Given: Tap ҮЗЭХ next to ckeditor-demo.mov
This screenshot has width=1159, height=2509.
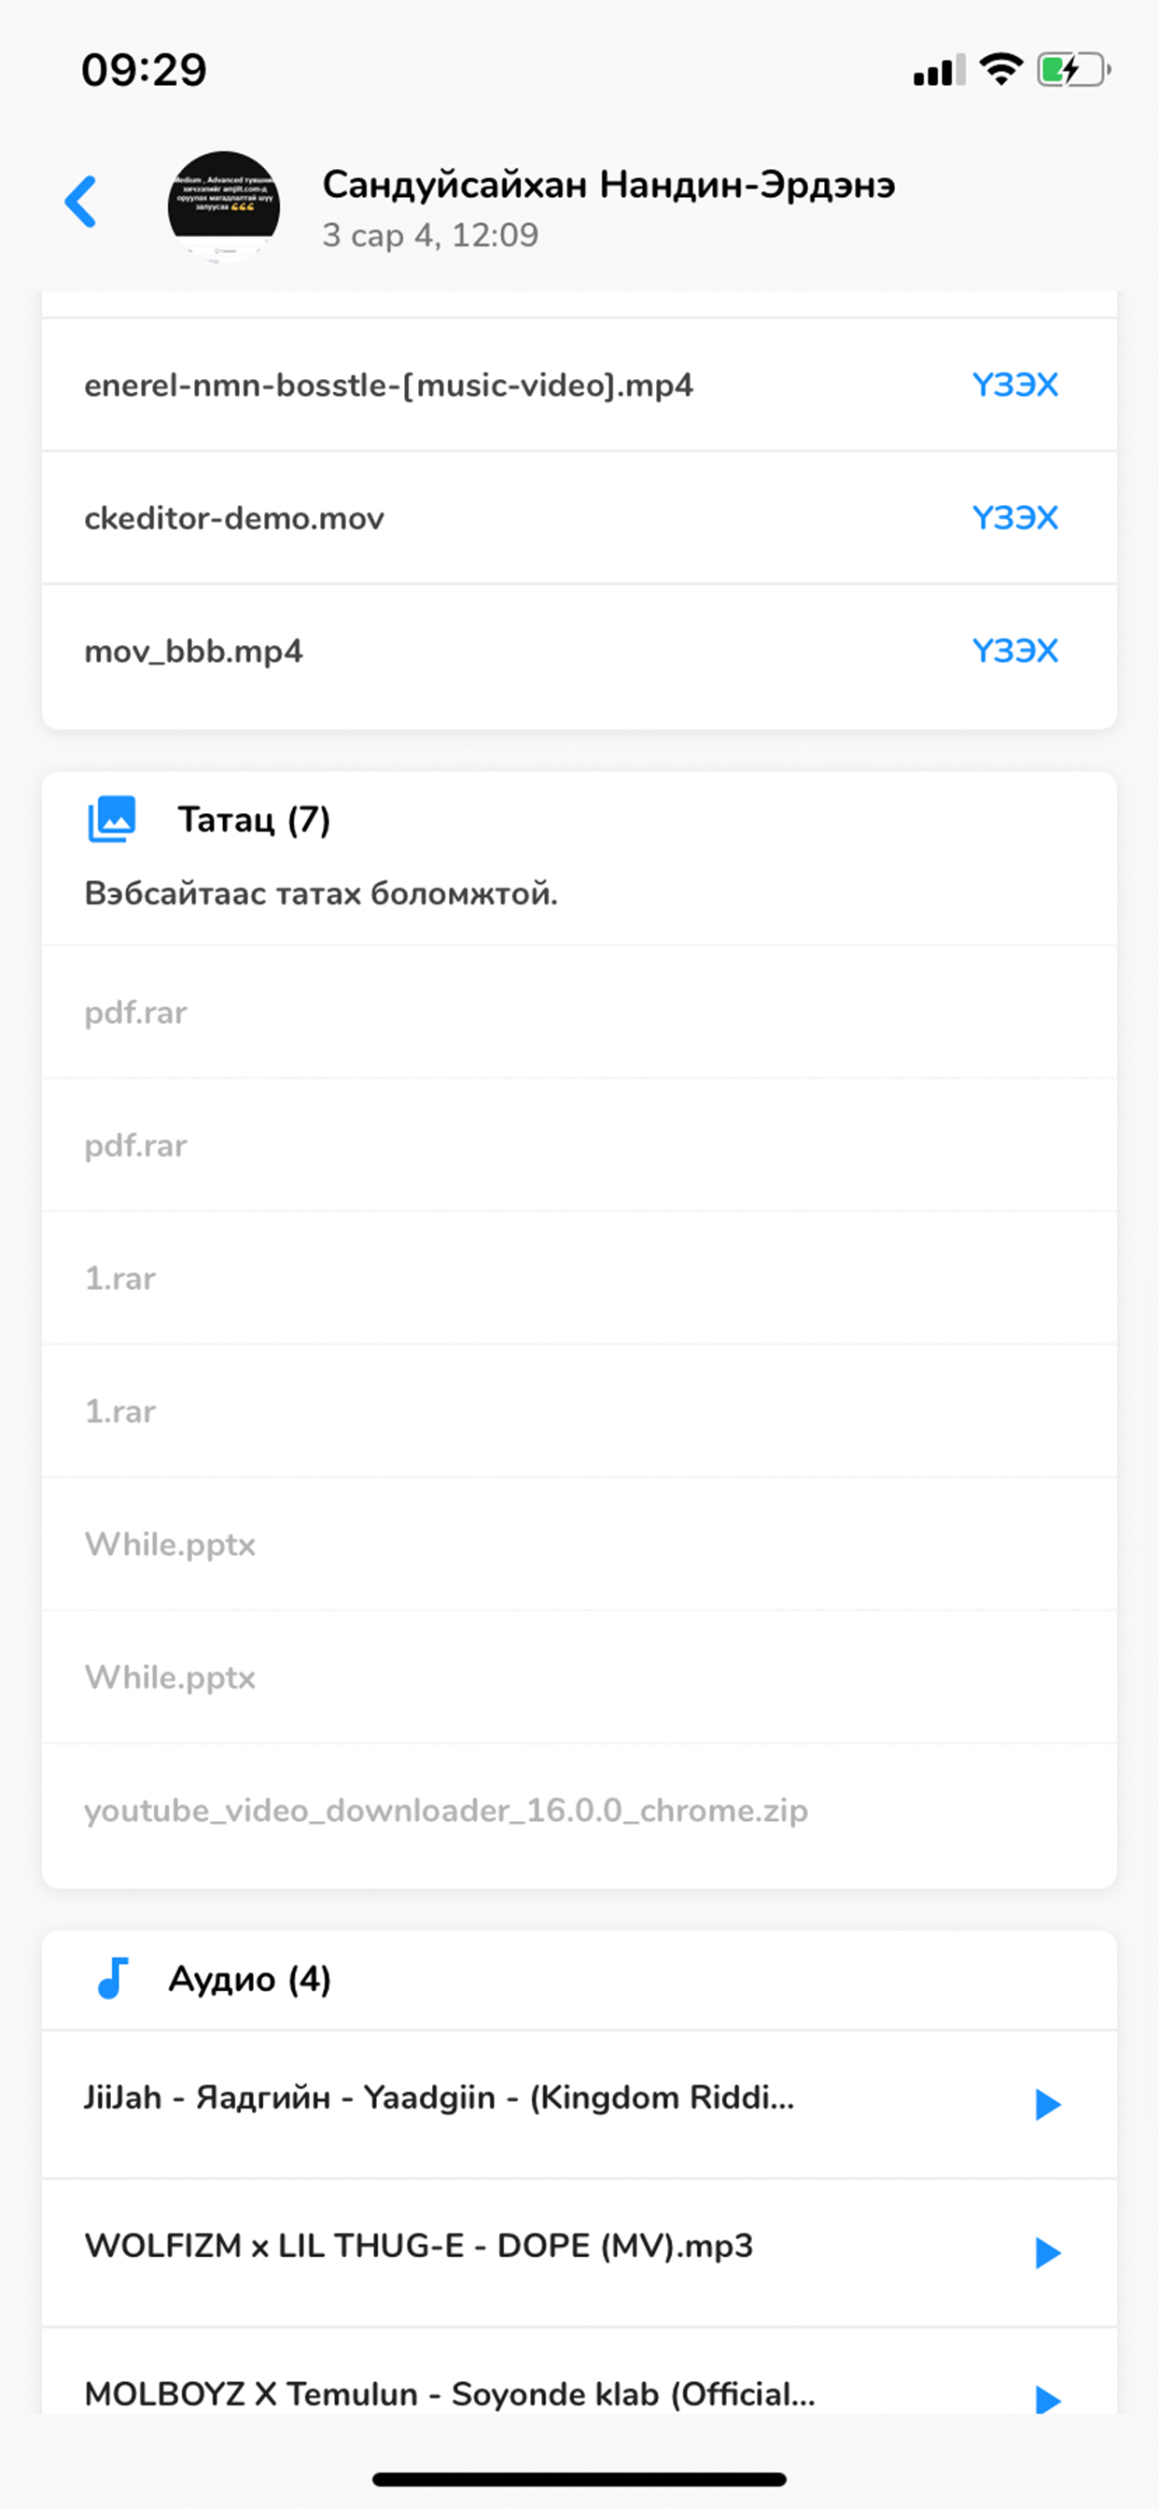Looking at the screenshot, I should click(x=1015, y=517).
